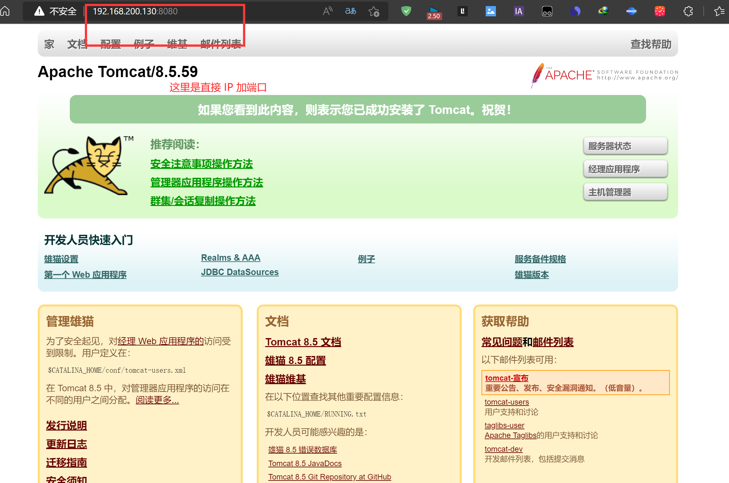Open 雄猫 8.5 错误数据库 link

(303, 449)
